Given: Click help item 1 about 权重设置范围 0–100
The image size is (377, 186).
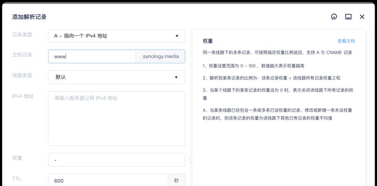Looking at the screenshot, I should (253, 66).
